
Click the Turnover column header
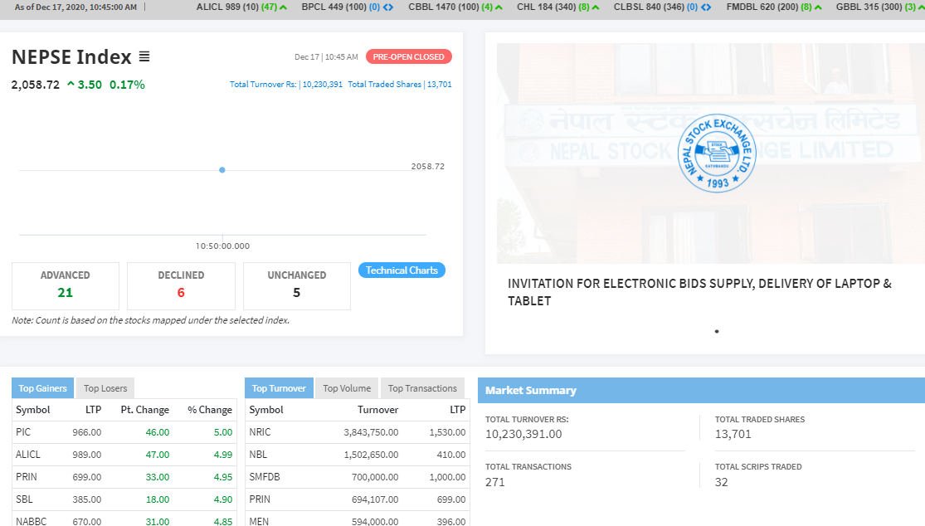point(378,410)
